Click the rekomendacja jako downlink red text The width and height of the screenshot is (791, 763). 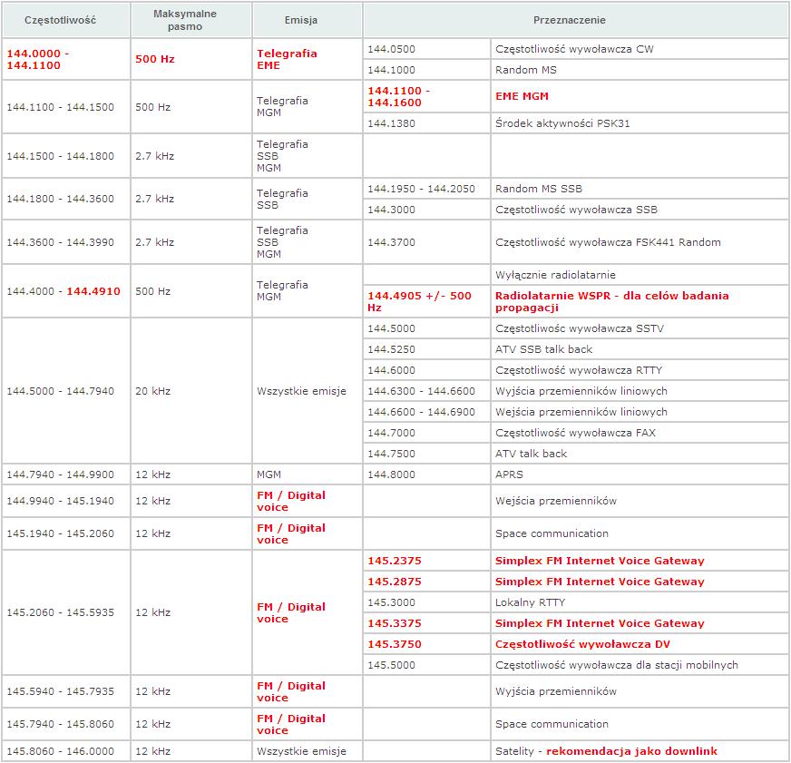click(631, 751)
